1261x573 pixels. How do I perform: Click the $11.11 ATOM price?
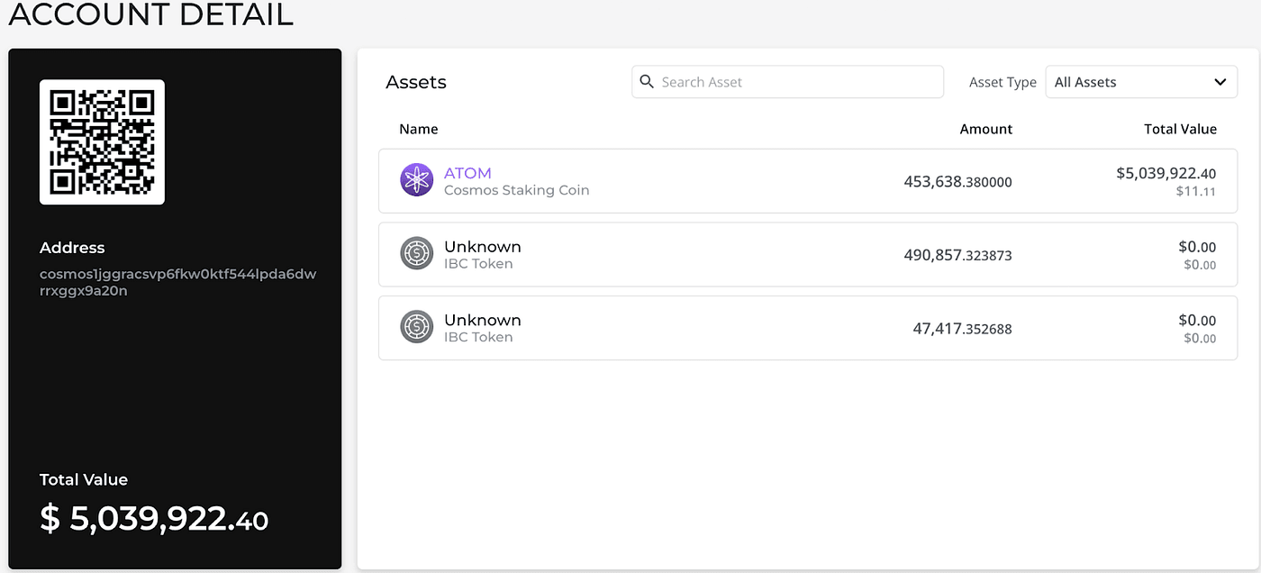1195,192
